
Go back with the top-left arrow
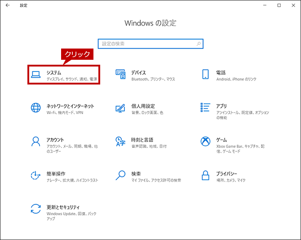[8, 5]
